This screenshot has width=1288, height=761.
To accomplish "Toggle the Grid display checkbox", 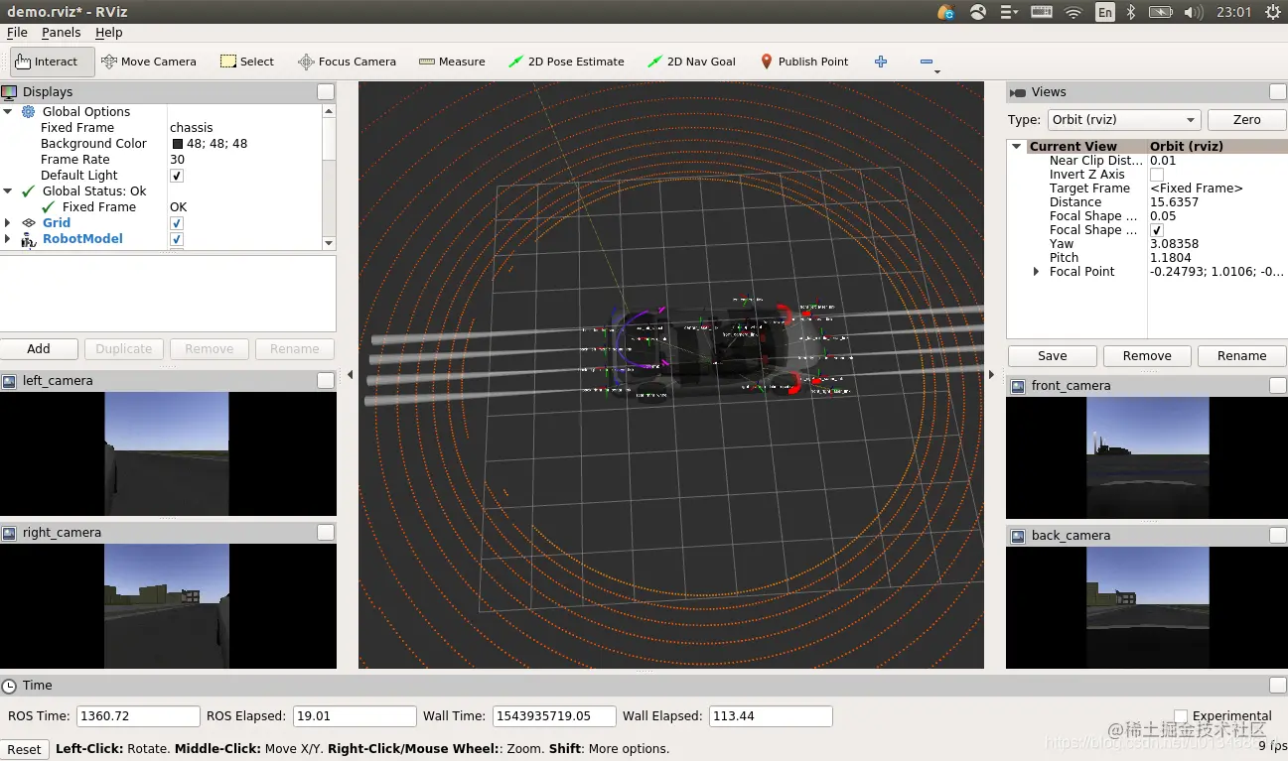I will pos(177,223).
